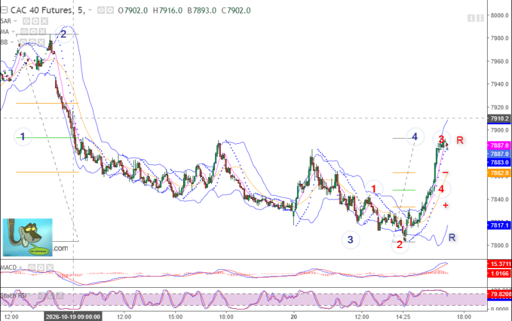The image size is (512, 321).
Task: Click the snake cartoon logo thumbnail
Action: (x=28, y=237)
